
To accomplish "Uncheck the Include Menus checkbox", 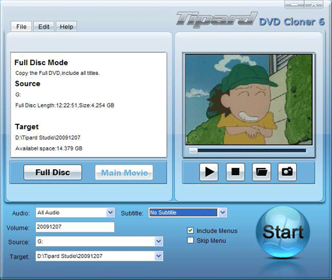I will point(190,231).
